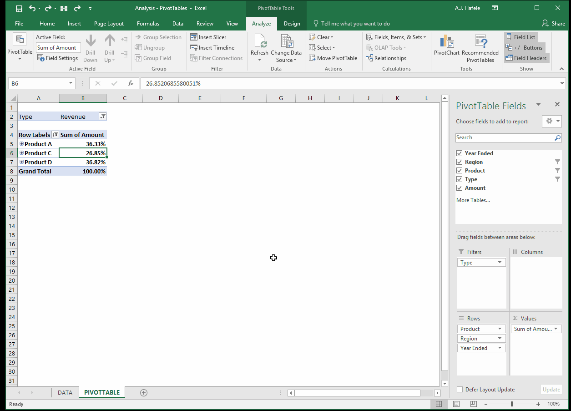Click the Drill Up arrow

click(109, 49)
